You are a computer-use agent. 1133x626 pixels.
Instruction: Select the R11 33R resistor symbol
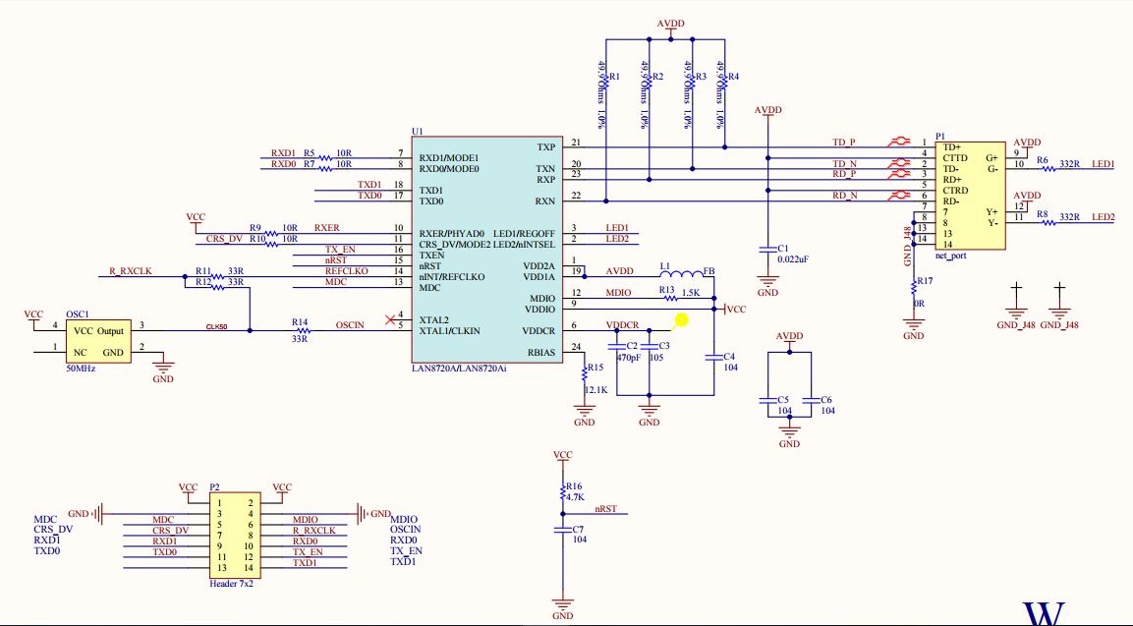point(217,276)
